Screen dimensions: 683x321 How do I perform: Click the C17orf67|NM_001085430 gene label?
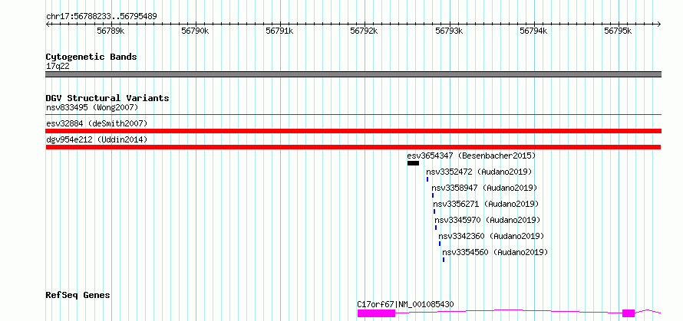point(405,304)
